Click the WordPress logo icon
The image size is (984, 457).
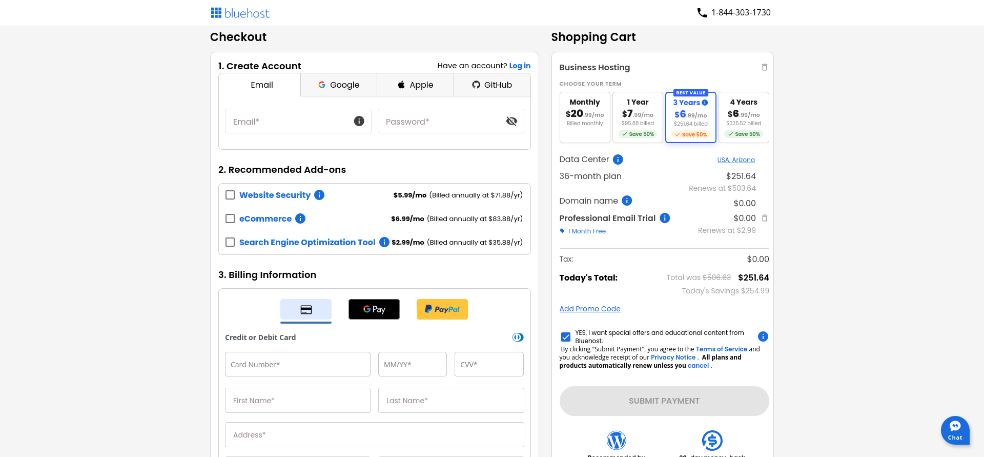[x=617, y=440]
